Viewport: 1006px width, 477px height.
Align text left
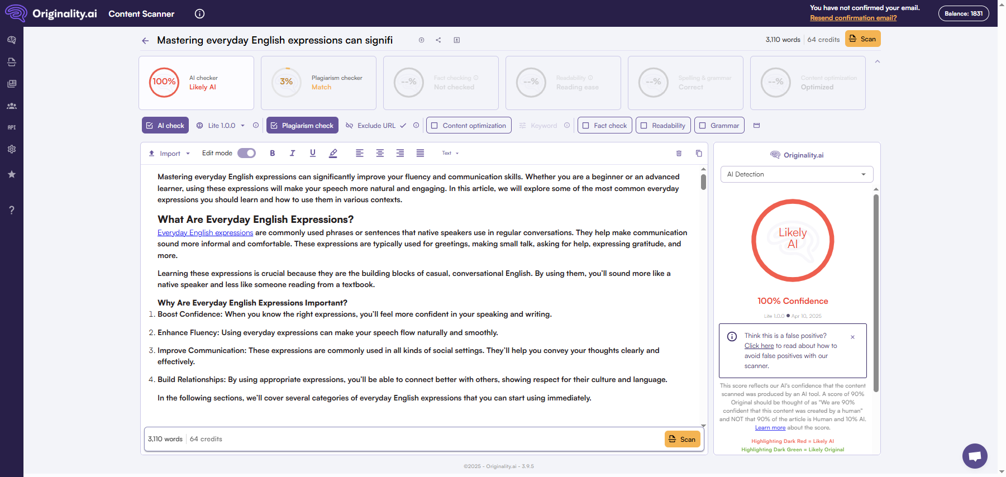(360, 153)
